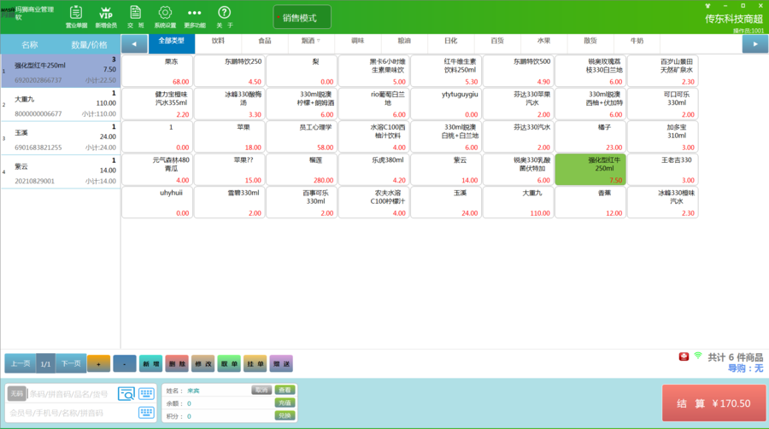Viewport: 769px width, 429px height.
Task: Click 结算 ¥170.50 checkout button
Action: point(713,403)
